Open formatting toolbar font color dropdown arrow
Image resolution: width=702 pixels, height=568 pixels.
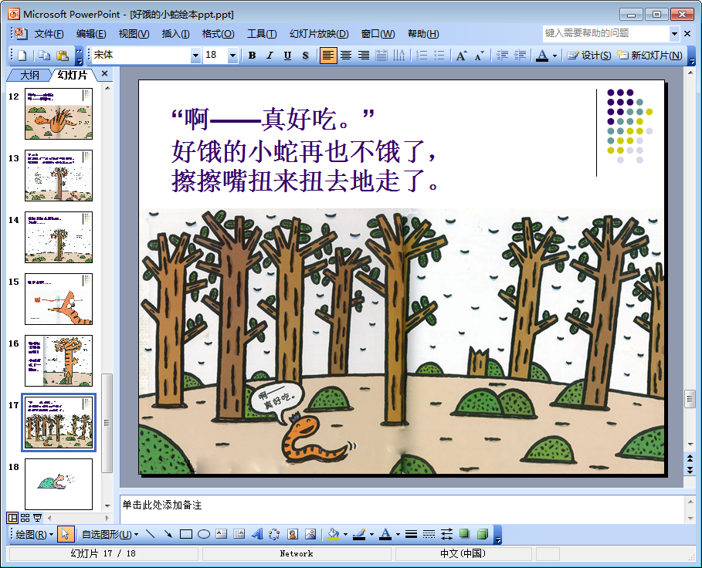[554, 56]
